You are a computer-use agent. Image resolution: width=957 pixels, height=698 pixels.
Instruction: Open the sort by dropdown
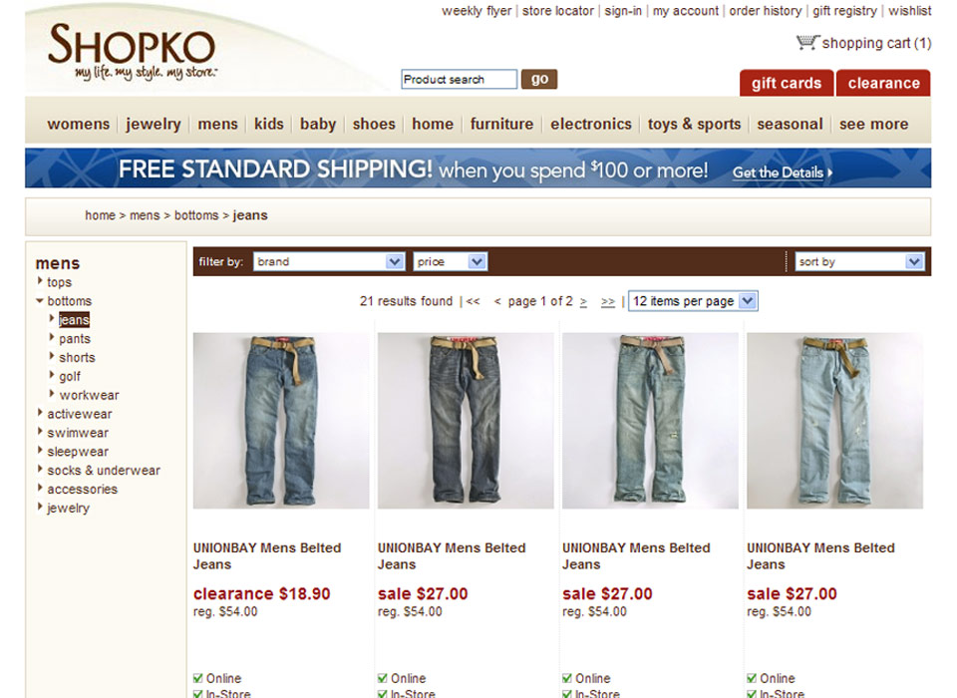point(859,261)
